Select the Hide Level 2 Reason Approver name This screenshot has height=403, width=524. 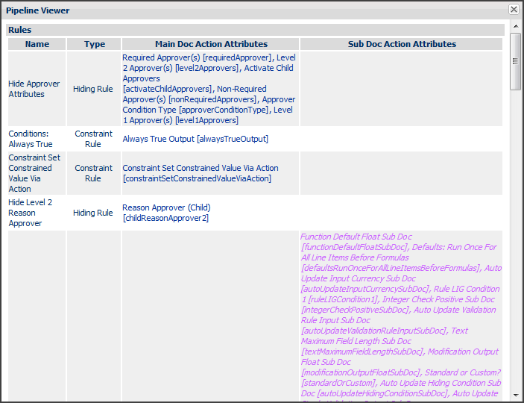tap(30, 213)
